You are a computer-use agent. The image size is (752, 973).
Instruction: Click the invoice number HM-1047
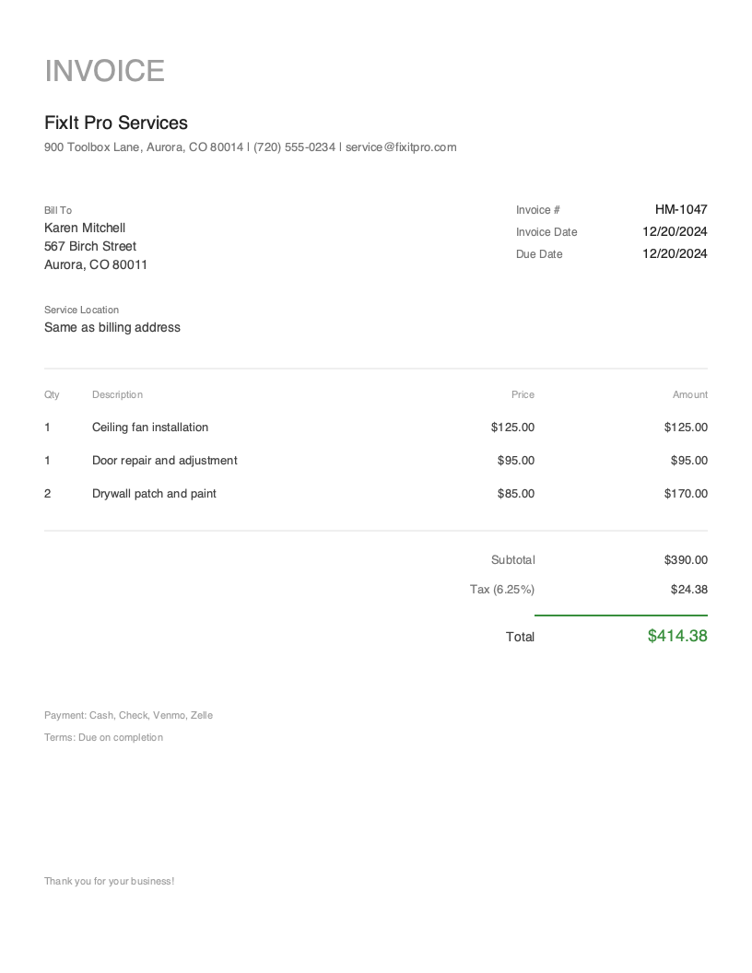680,209
